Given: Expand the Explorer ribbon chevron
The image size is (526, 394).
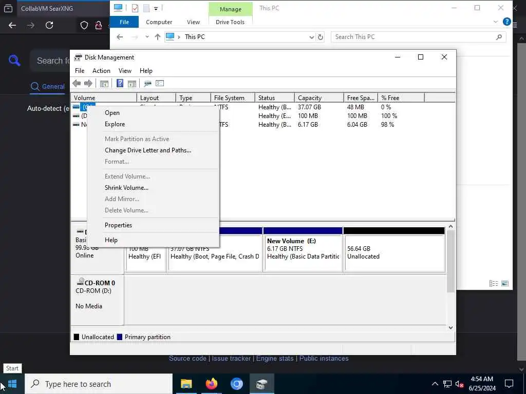Looking at the screenshot, I should pyautogui.click(x=496, y=22).
